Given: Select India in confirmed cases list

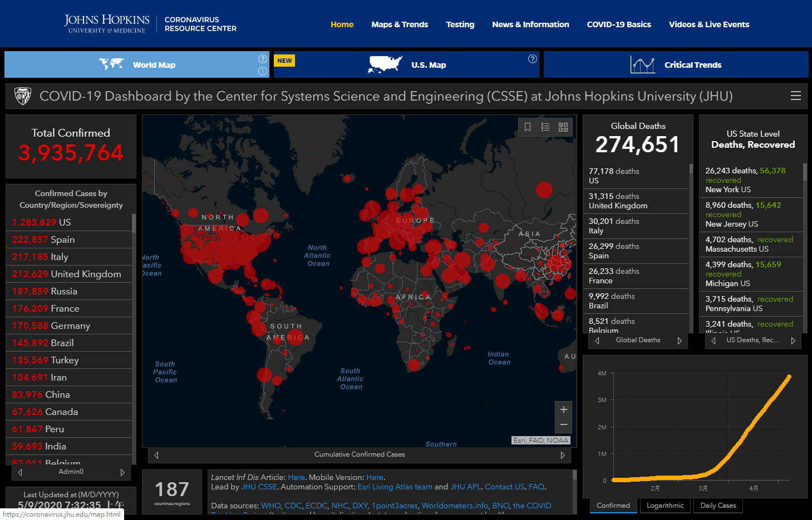Looking at the screenshot, I should [69, 446].
